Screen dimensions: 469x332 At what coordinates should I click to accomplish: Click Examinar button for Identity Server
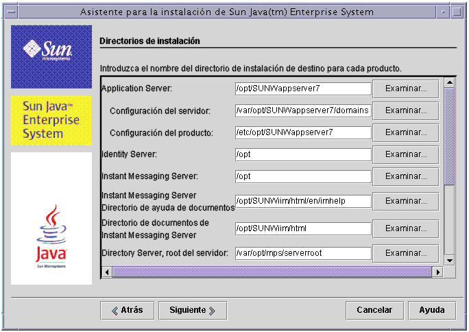coord(406,154)
